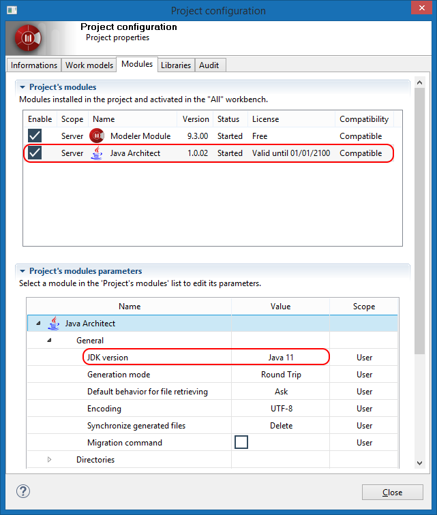Select Default behavior for file retrieving row

[147, 392]
